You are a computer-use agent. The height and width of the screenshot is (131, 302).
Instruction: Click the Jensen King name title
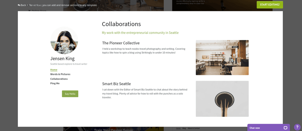tap(62, 59)
